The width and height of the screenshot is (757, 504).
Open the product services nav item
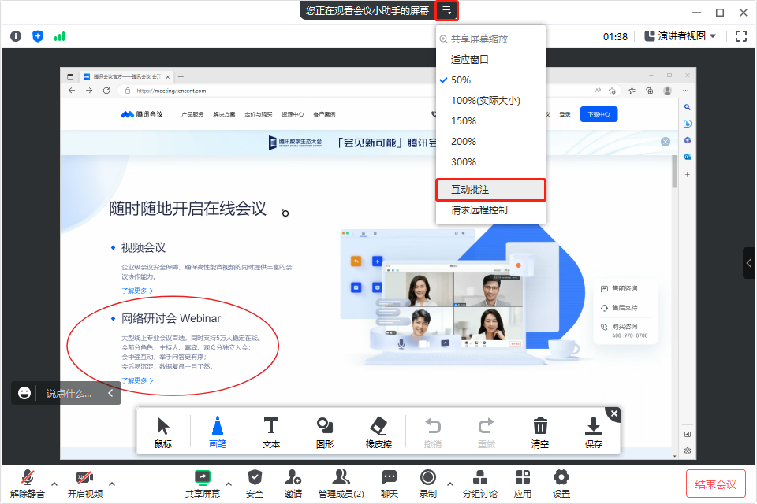tap(192, 114)
